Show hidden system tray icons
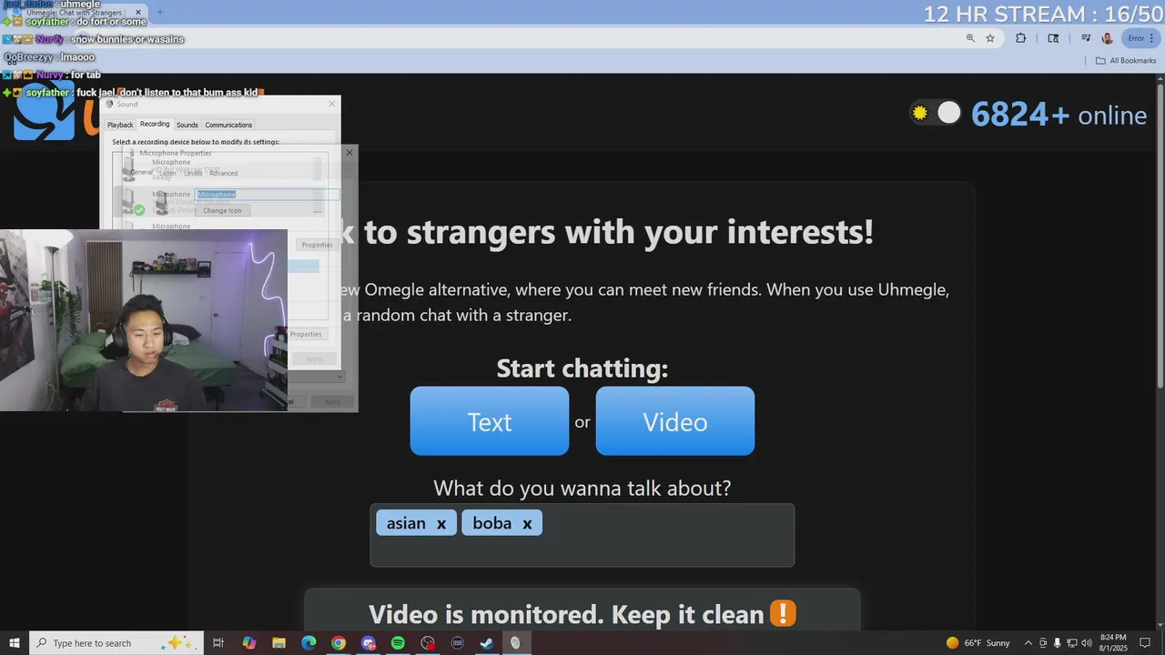The height and width of the screenshot is (655, 1165). tap(1028, 643)
